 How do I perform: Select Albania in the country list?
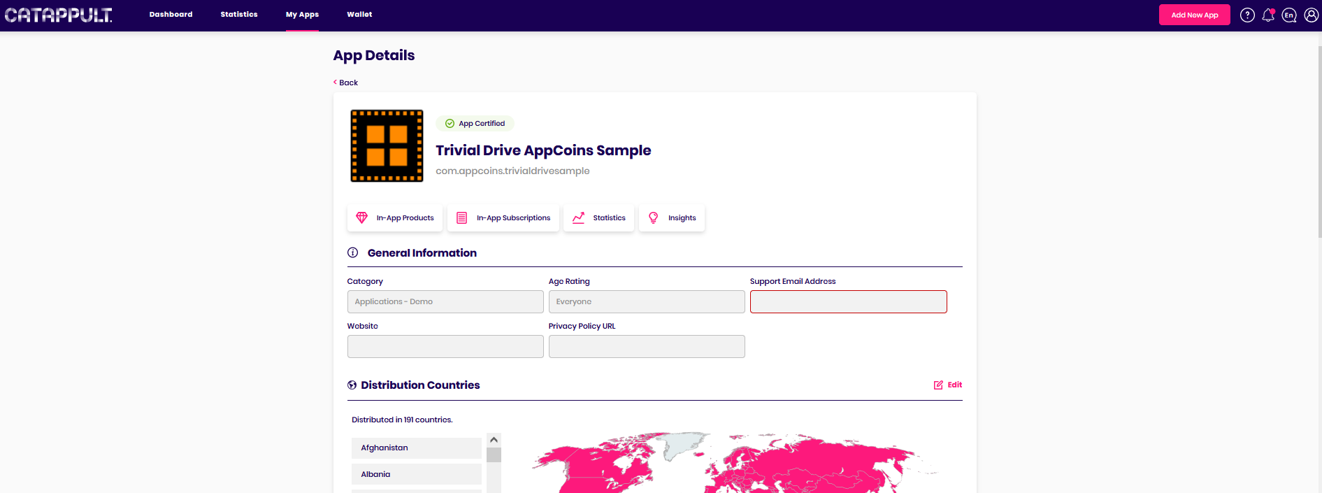417,474
